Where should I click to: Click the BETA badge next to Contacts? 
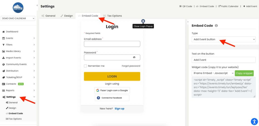(x=21, y=84)
